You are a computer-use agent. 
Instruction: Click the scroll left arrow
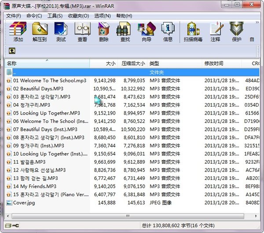[8, 216]
